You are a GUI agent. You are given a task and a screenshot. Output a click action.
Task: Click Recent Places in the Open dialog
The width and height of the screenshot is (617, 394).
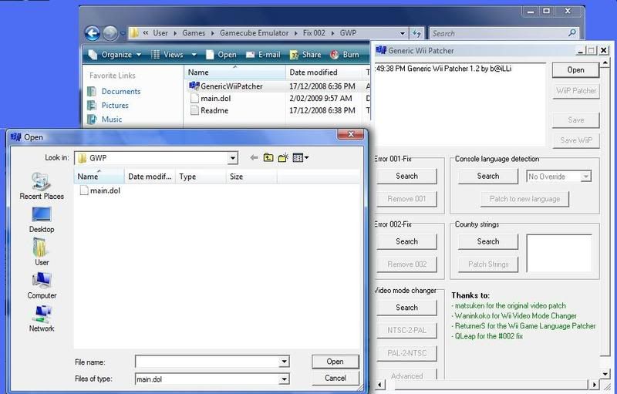point(42,186)
